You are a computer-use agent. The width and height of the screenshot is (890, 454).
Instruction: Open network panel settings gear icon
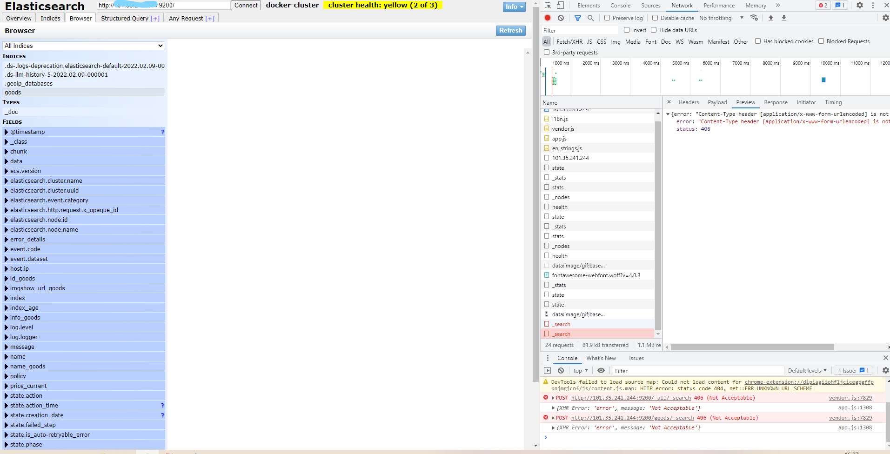click(885, 18)
